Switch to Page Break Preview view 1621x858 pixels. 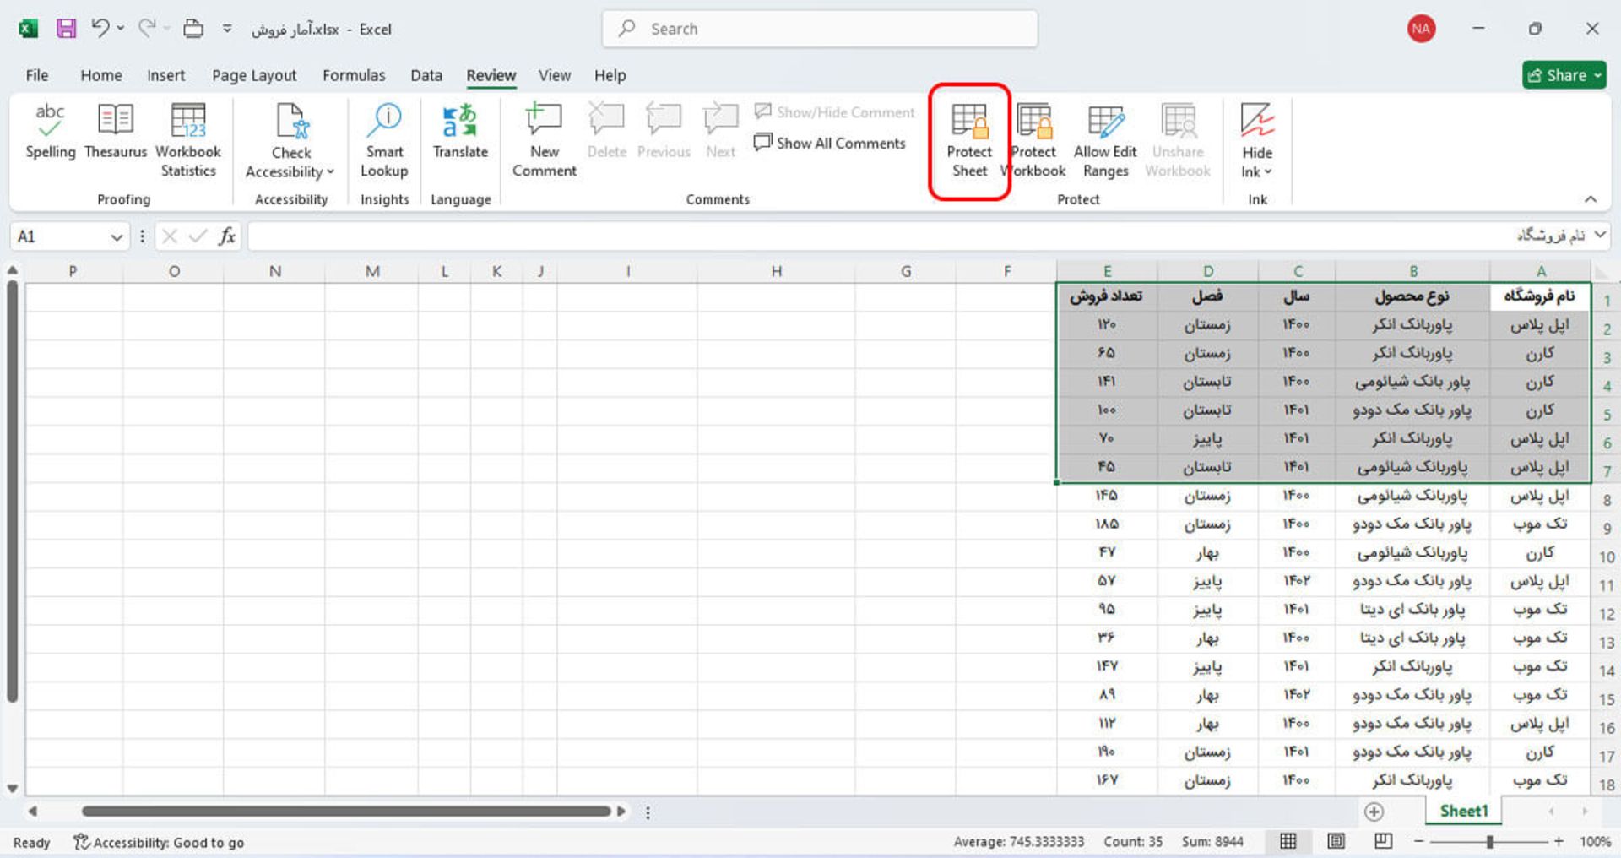click(1383, 841)
